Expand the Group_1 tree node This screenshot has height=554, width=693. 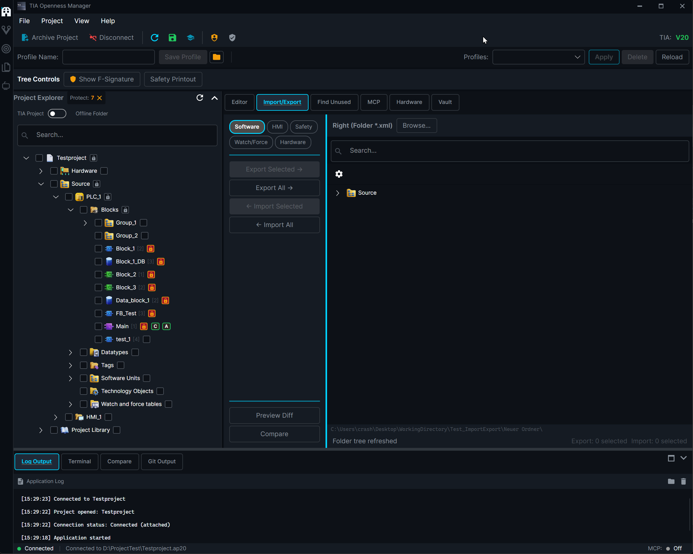(85, 223)
